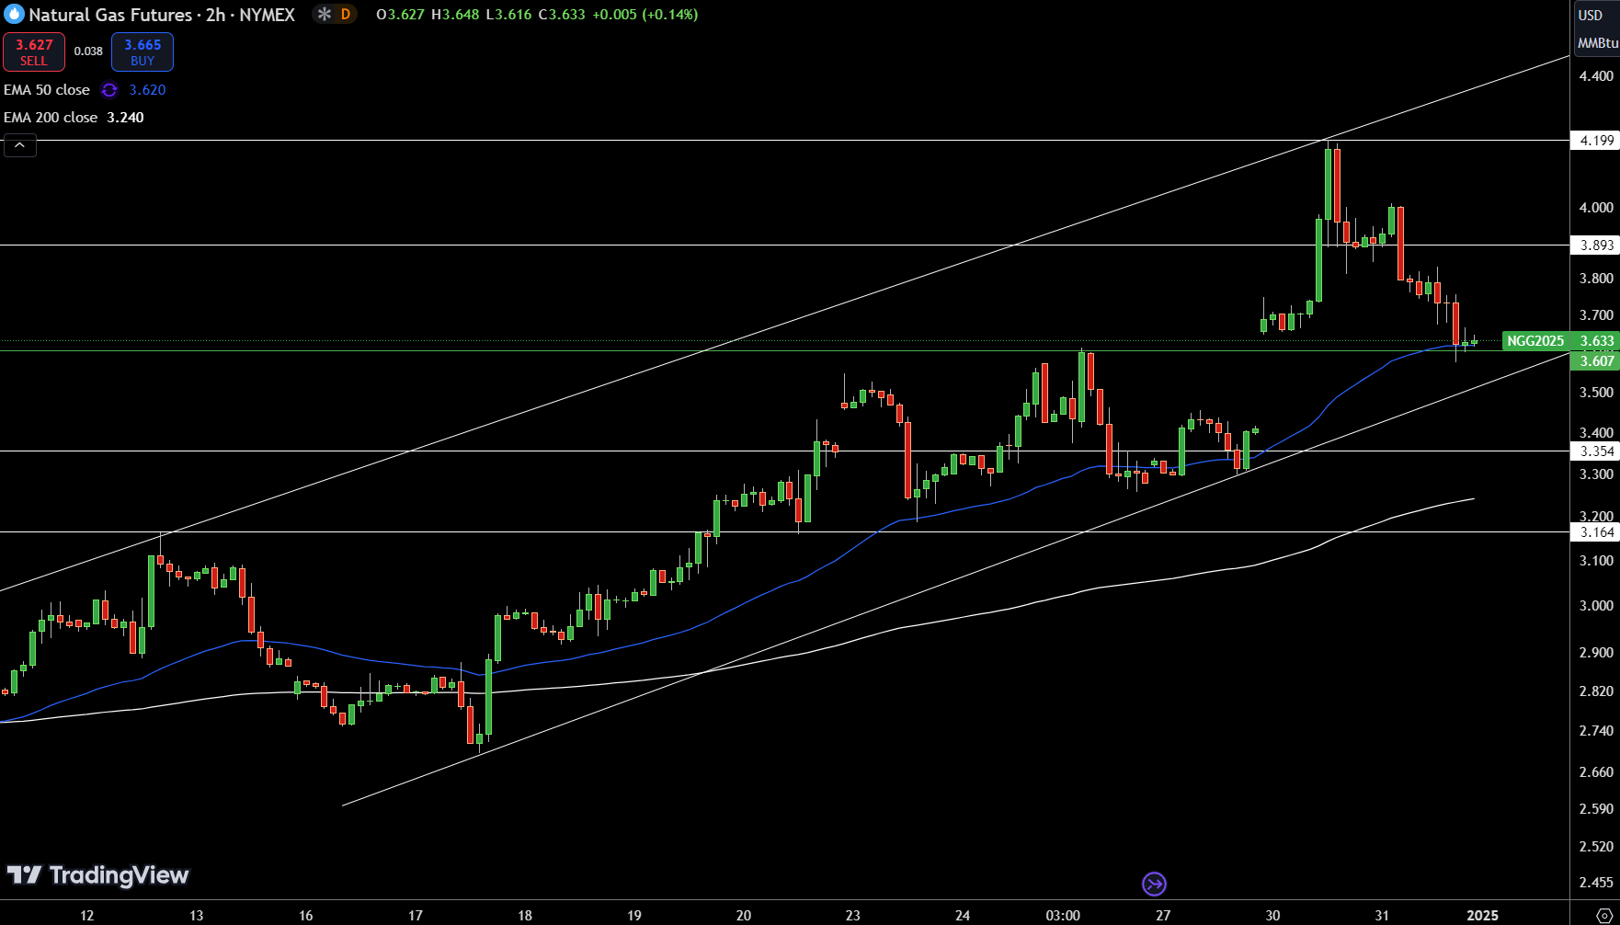This screenshot has width=1620, height=925.
Task: Click the purple go-to-realtime arrow icon
Action: pyautogui.click(x=1154, y=885)
